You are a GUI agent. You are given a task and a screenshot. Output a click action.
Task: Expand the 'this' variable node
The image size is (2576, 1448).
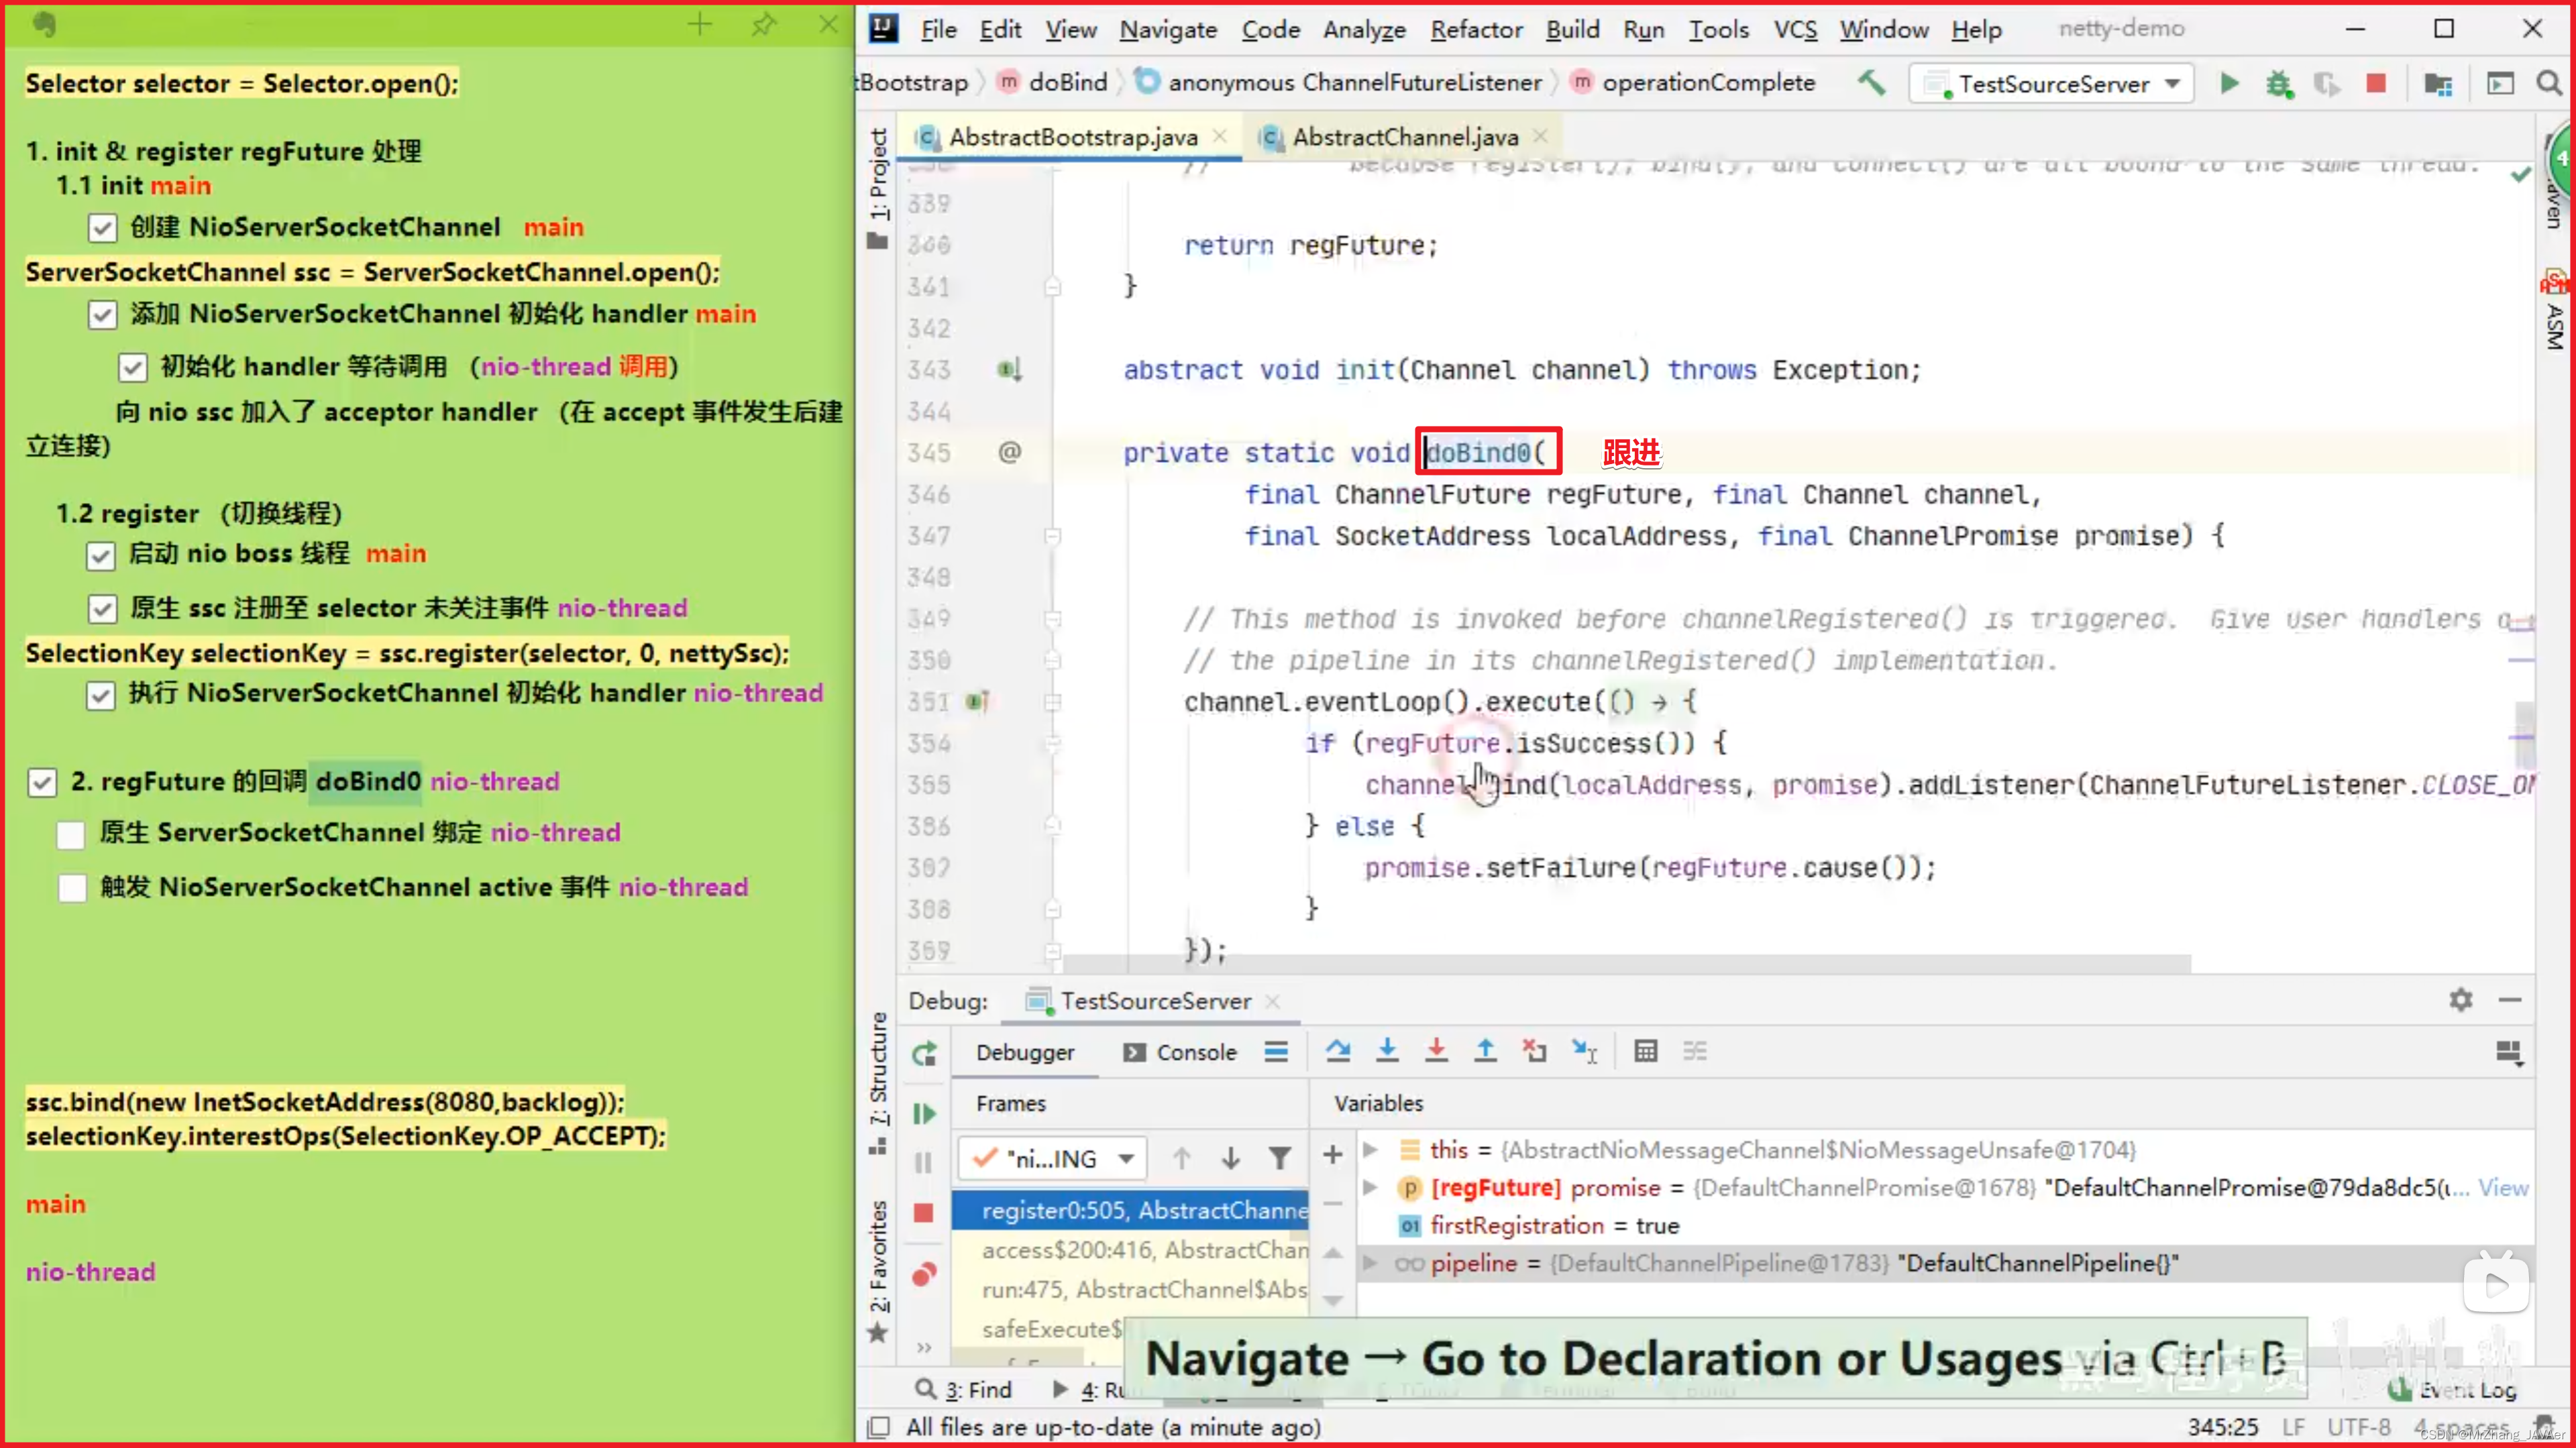(x=1371, y=1150)
